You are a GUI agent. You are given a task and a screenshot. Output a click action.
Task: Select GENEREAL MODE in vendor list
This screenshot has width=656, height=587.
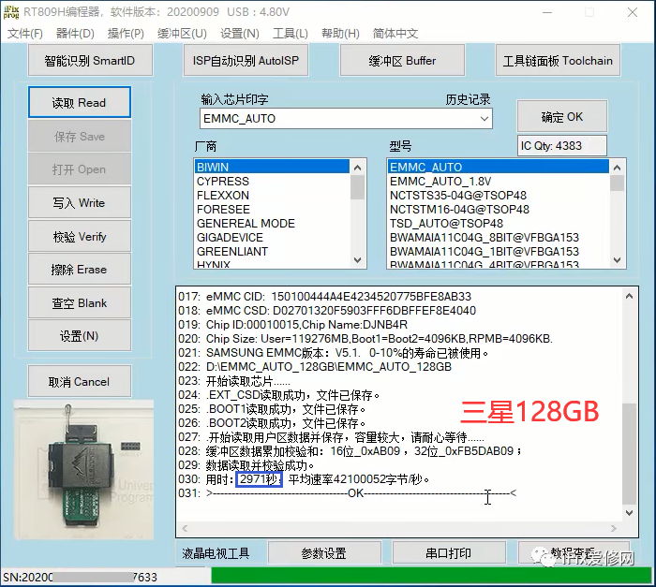(x=272, y=223)
